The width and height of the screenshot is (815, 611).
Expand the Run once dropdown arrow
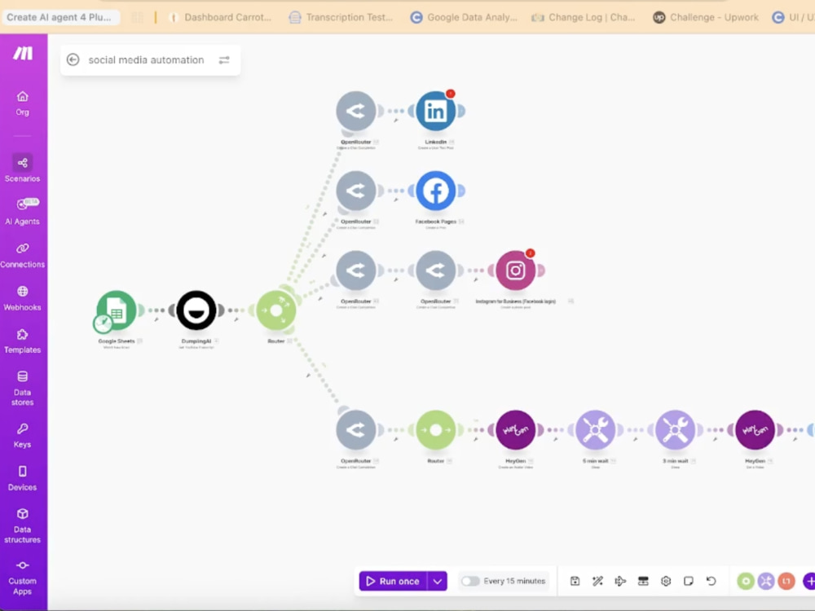pos(438,581)
